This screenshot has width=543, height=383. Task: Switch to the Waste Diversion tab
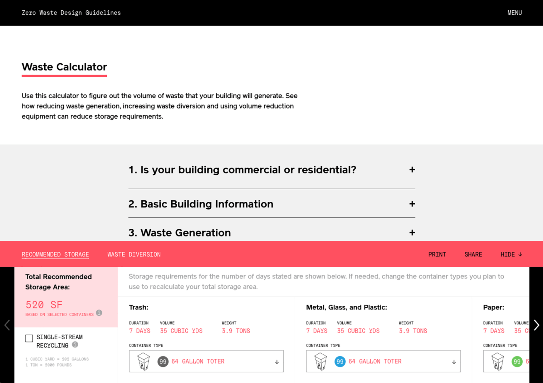click(134, 255)
